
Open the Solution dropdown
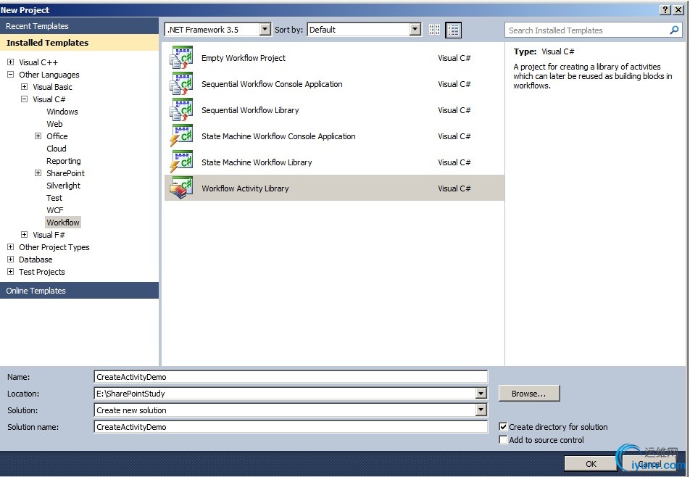[481, 410]
